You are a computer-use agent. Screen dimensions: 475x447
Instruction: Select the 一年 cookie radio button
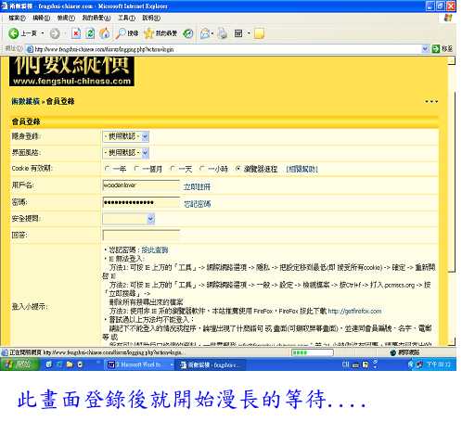tap(108, 169)
